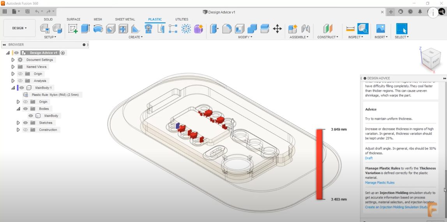
Task: Click the Redo arrow icon
Action: click(x=48, y=12)
